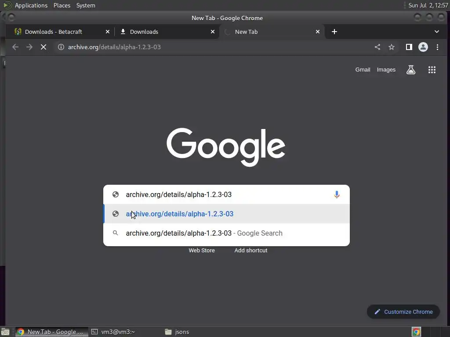The width and height of the screenshot is (450, 337).
Task: Choose the Google Search suggestion row
Action: (x=226, y=233)
